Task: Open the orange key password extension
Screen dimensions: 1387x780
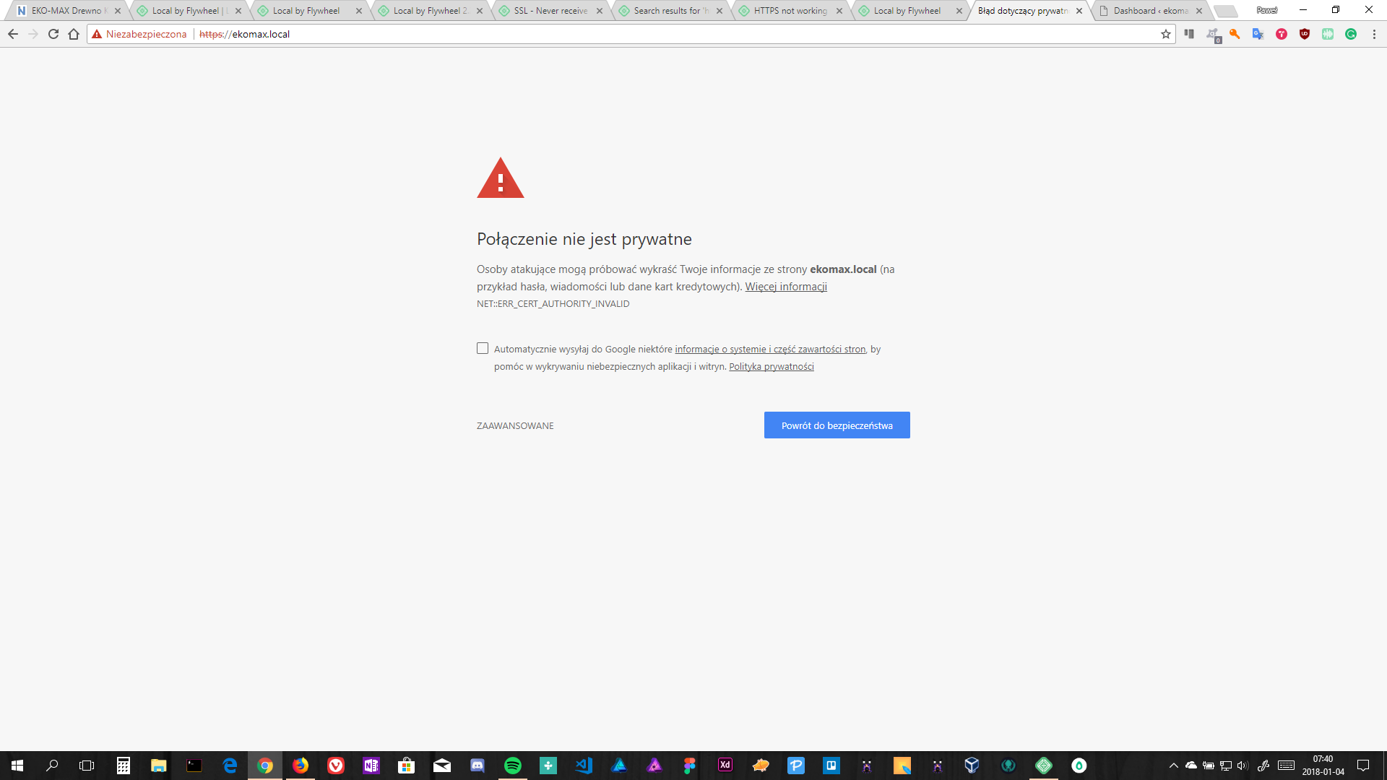Action: pos(1235,34)
